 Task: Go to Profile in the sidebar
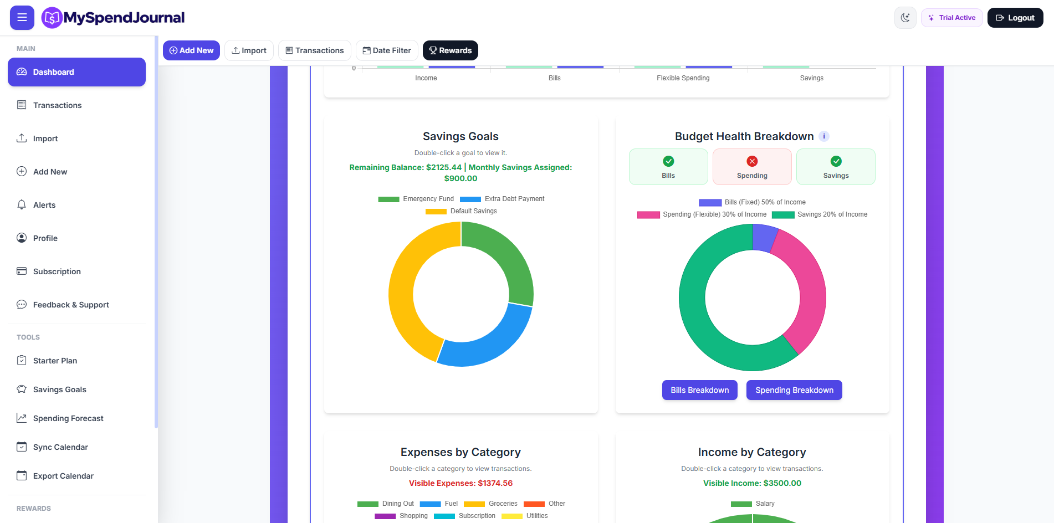tap(76, 238)
